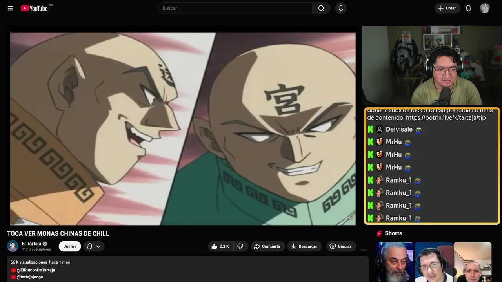The image size is (502, 282).
Task: Click the magnifier search button
Action: [321, 8]
